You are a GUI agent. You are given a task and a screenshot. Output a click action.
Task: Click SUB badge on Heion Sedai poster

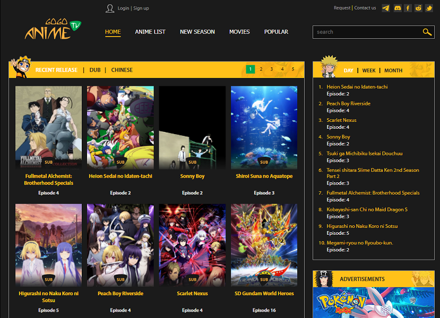pyautogui.click(x=120, y=163)
